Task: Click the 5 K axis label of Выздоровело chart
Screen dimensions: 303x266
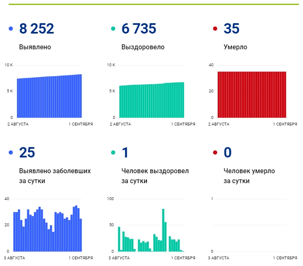Action: coord(112,91)
